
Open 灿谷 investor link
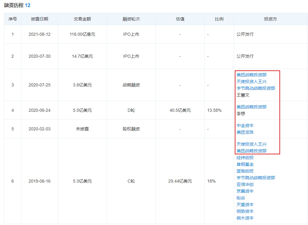[x=241, y=198]
